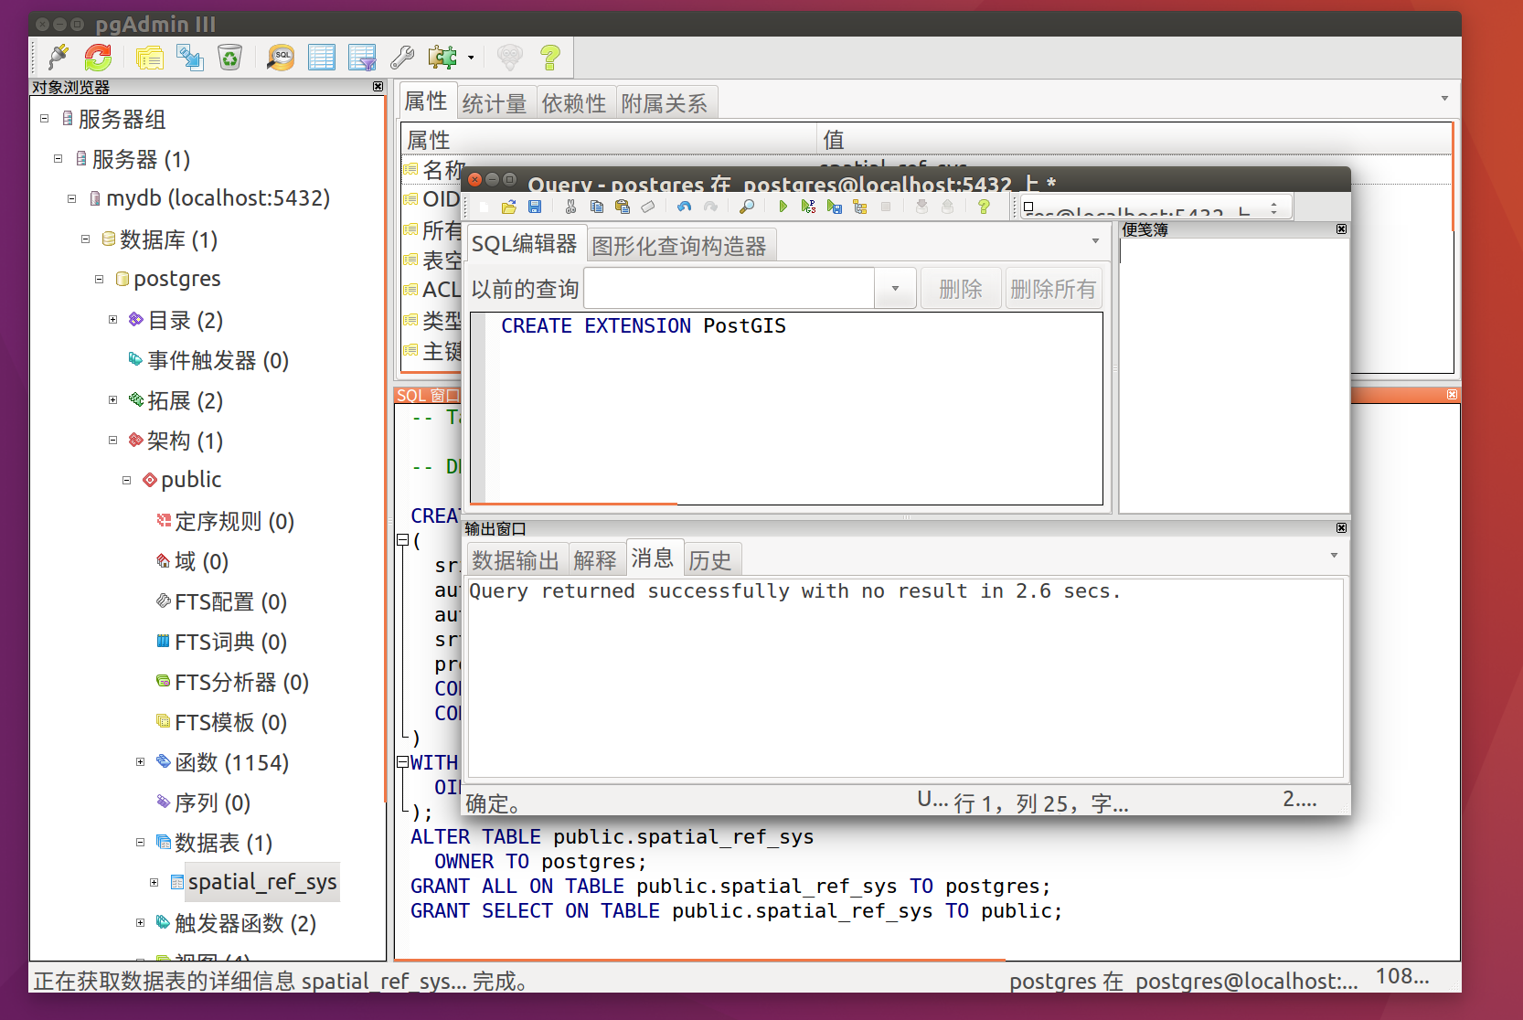1523x1020 pixels.
Task: Open the 以前的查询 dropdown list
Action: [895, 289]
